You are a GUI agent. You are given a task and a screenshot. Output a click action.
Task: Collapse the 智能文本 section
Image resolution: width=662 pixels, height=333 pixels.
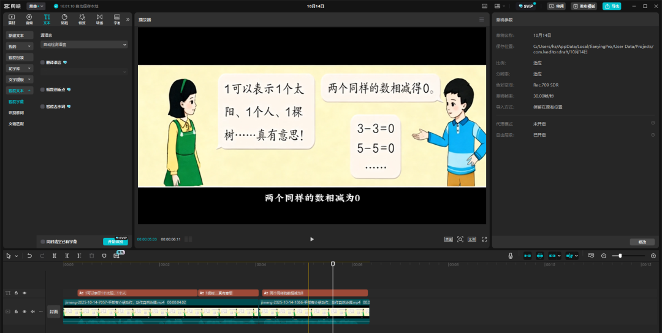(20, 90)
